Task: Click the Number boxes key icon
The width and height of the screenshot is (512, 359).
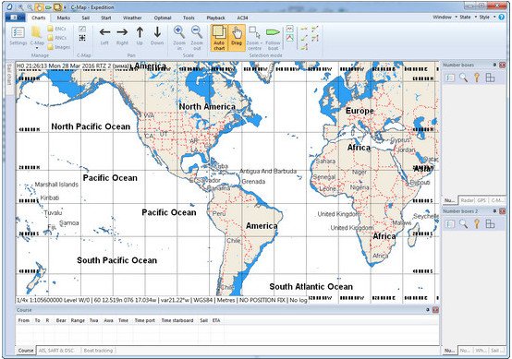Action: tap(477, 78)
